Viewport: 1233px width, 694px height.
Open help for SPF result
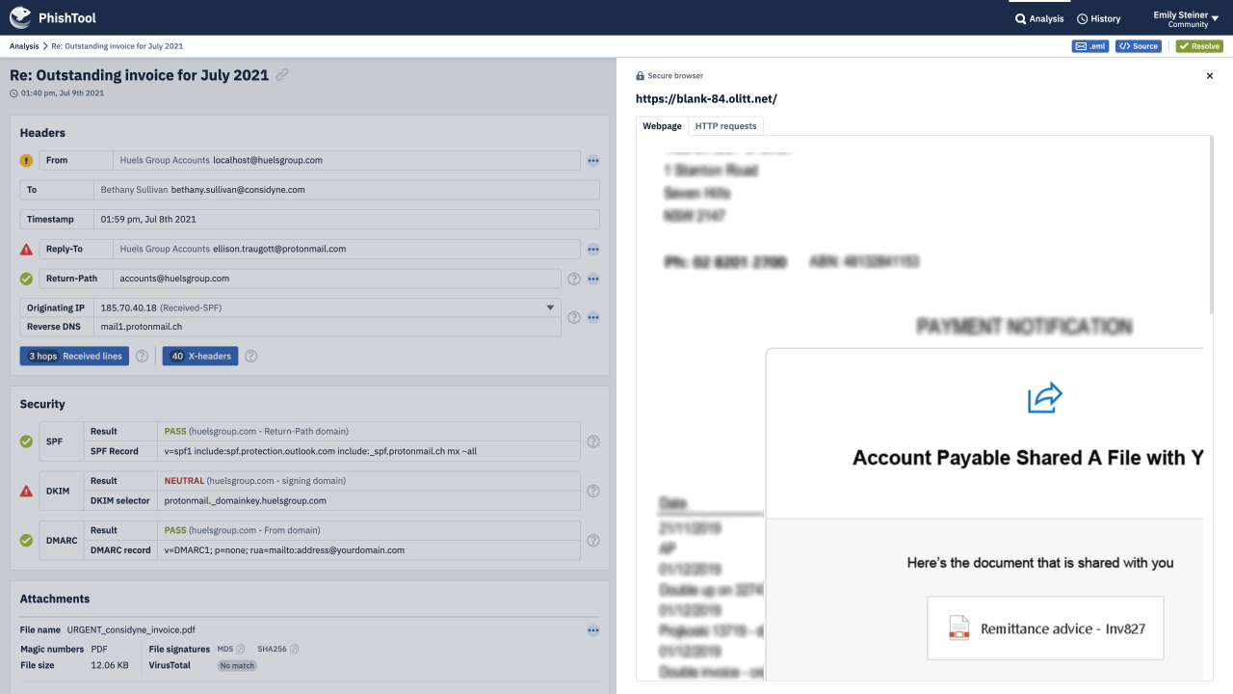click(x=593, y=441)
